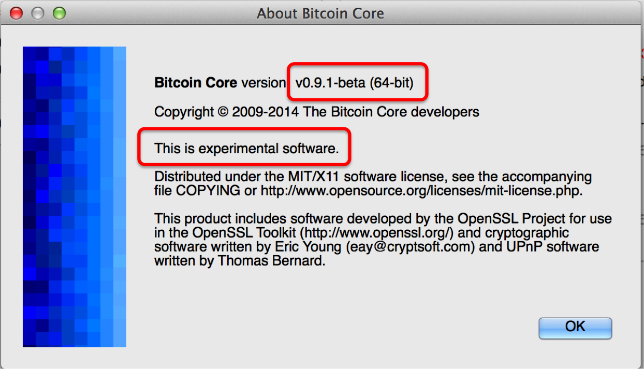Image resolution: width=644 pixels, height=369 pixels.
Task: Select the v0.9.1-beta (64-bit) version text
Action: 355,83
